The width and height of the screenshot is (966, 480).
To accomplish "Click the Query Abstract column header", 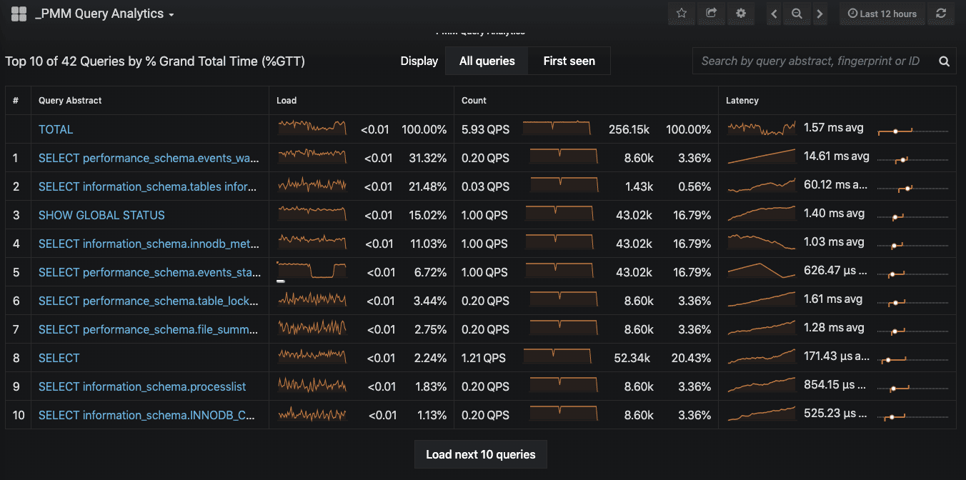I will tap(70, 101).
